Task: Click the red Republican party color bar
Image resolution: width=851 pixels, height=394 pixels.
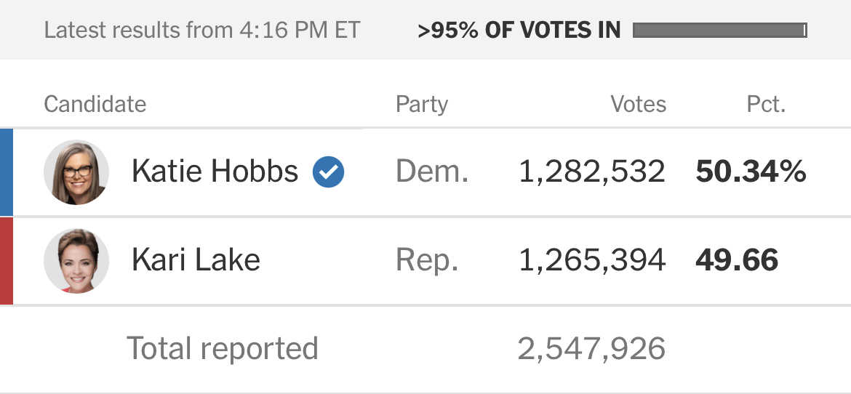Action: coord(7,261)
